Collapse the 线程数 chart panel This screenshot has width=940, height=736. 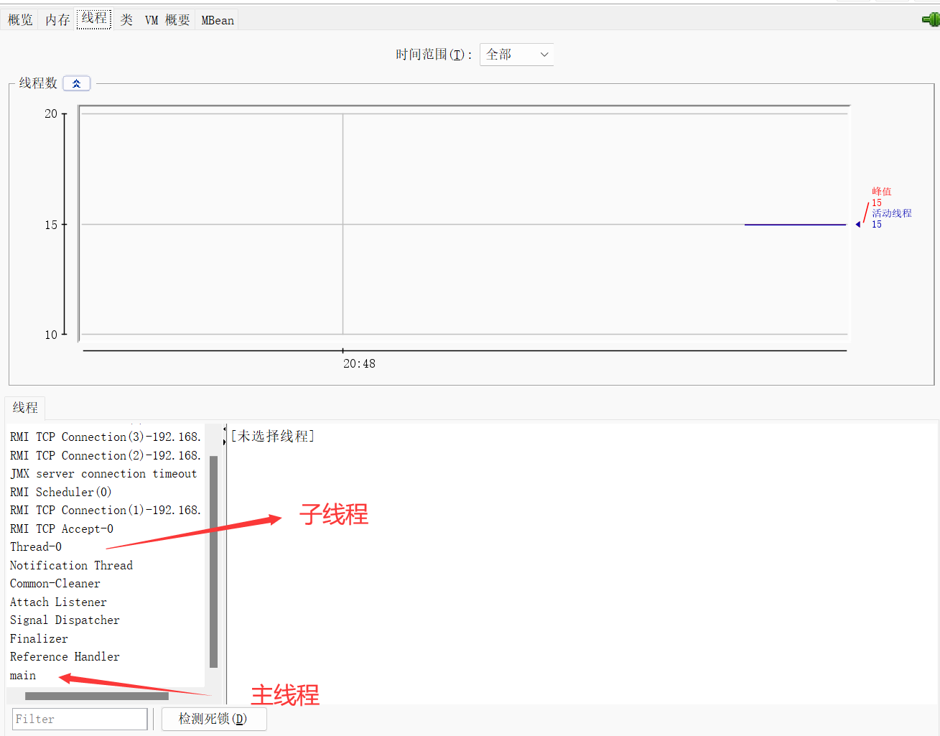point(77,83)
